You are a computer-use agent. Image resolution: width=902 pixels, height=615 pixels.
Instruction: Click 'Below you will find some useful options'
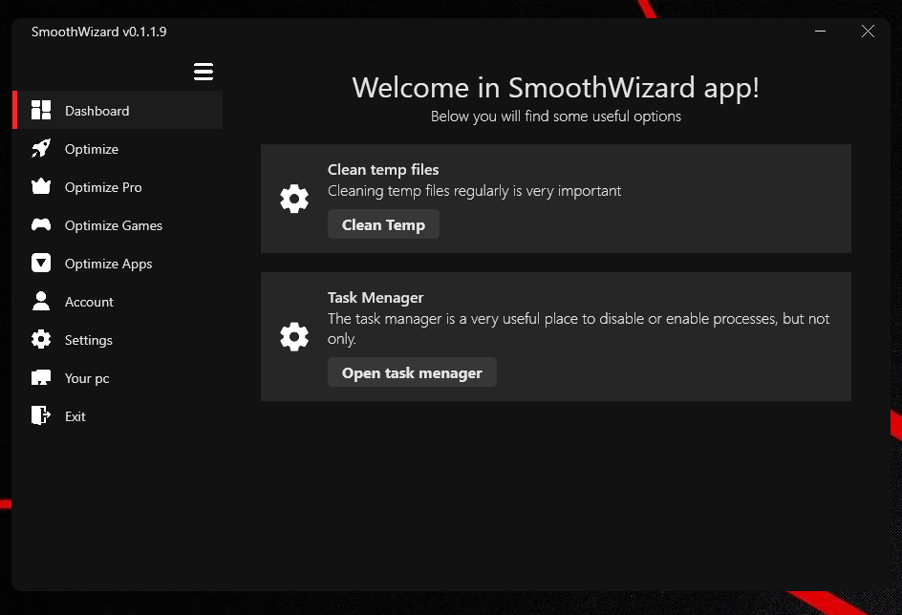(556, 117)
